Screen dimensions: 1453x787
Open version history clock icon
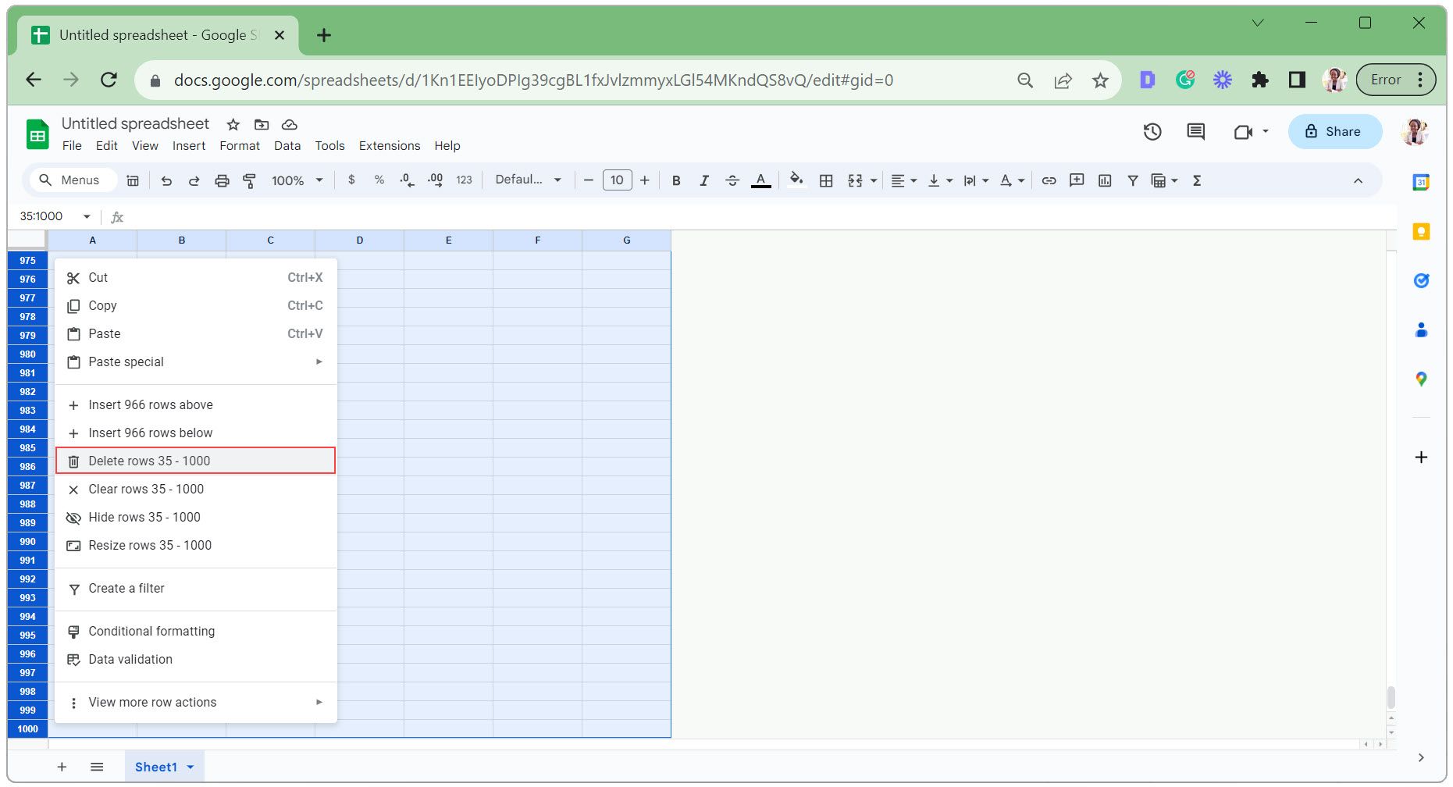[x=1152, y=132]
